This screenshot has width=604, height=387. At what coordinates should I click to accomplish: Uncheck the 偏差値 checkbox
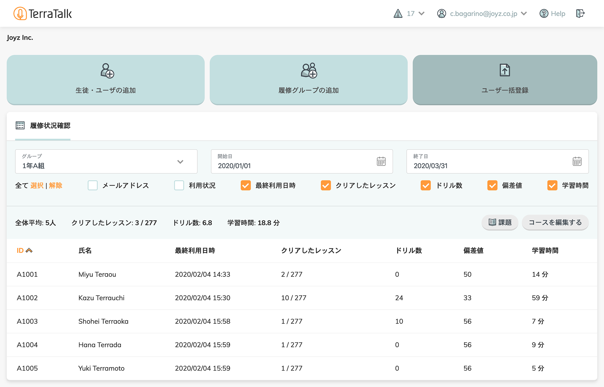[x=492, y=185]
